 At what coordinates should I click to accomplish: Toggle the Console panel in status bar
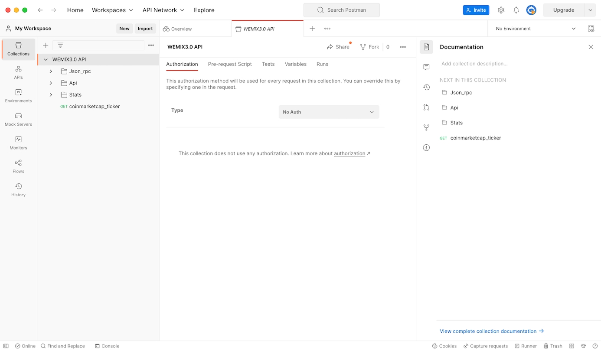tap(107, 346)
